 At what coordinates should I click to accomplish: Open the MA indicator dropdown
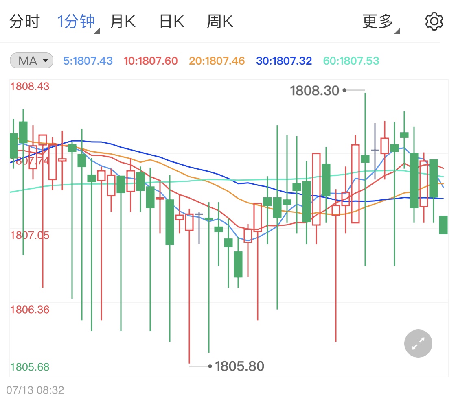point(31,61)
